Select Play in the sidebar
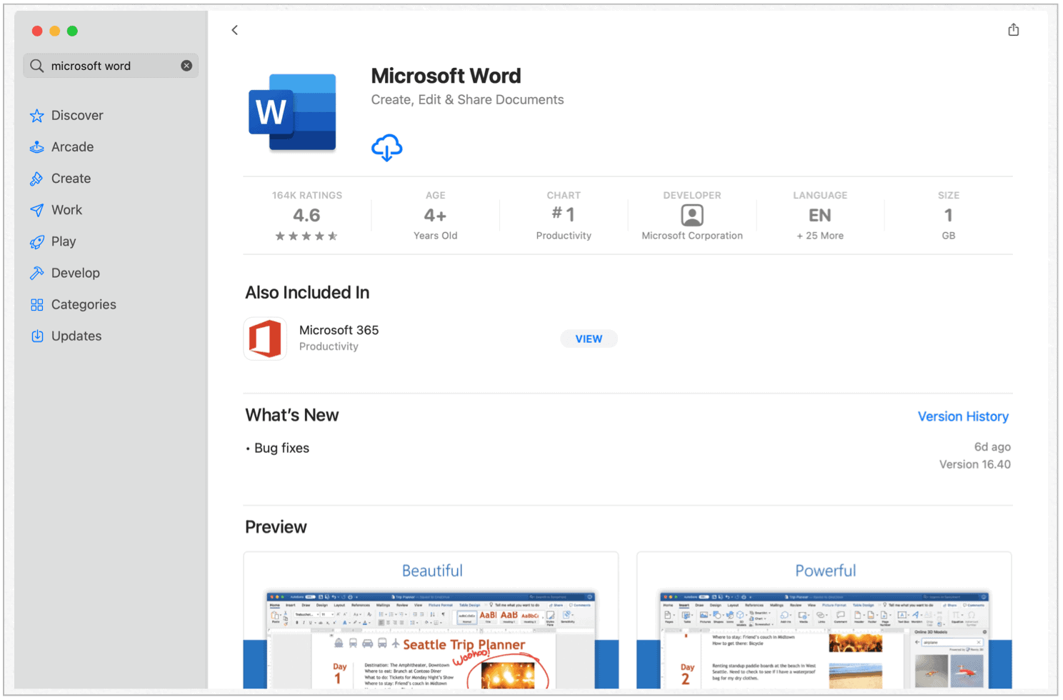The image size is (1063, 700). [63, 241]
